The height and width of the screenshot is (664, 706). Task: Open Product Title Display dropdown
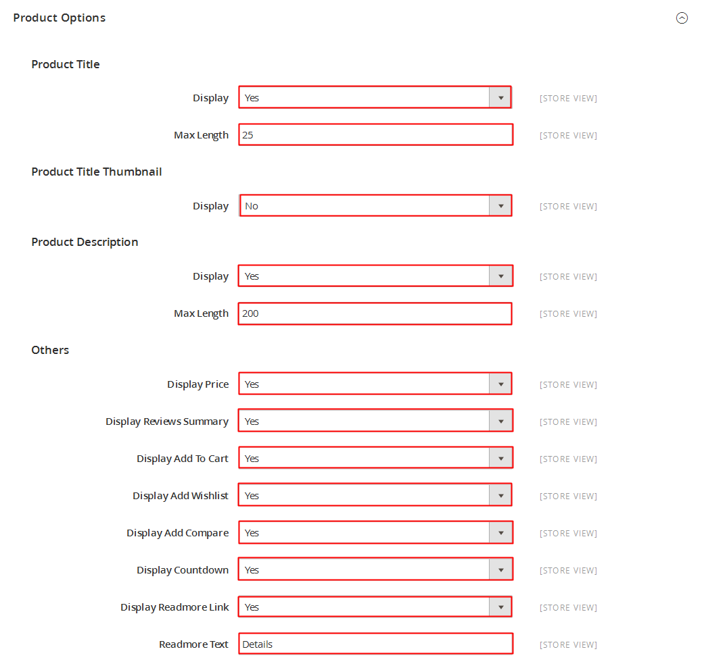[375, 98]
